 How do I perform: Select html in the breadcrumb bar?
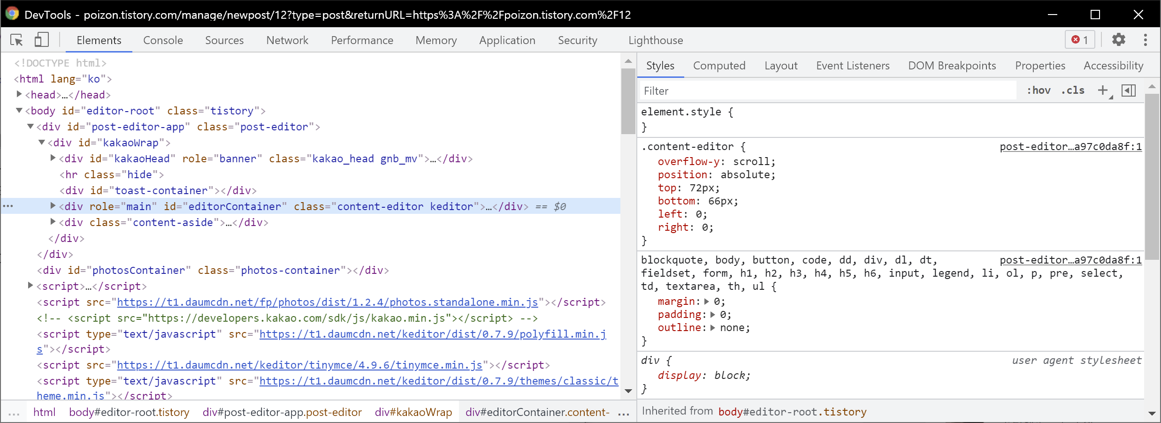point(44,412)
